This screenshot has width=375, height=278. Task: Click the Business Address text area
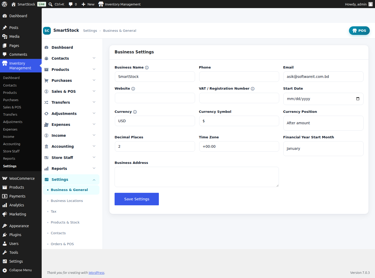click(x=197, y=177)
